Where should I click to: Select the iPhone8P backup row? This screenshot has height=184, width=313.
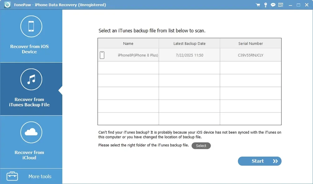coord(189,55)
